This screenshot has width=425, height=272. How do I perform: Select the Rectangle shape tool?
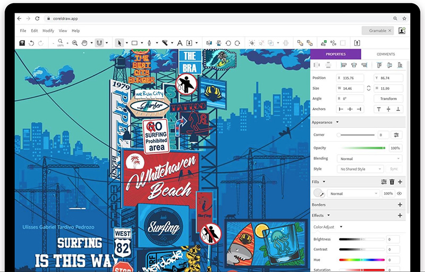click(134, 43)
